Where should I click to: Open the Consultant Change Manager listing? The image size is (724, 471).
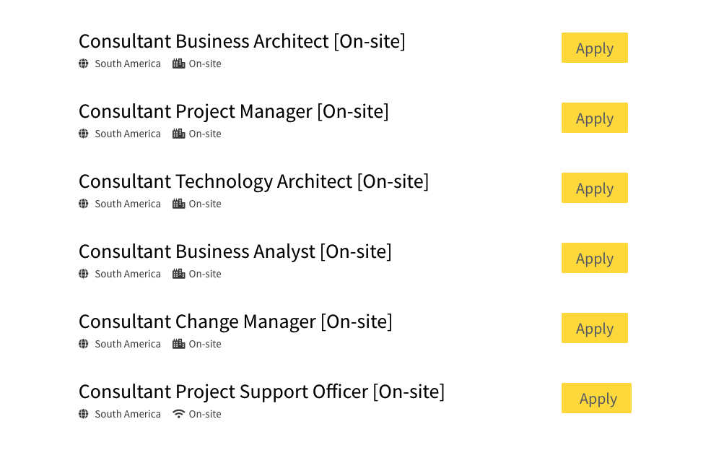click(x=235, y=321)
